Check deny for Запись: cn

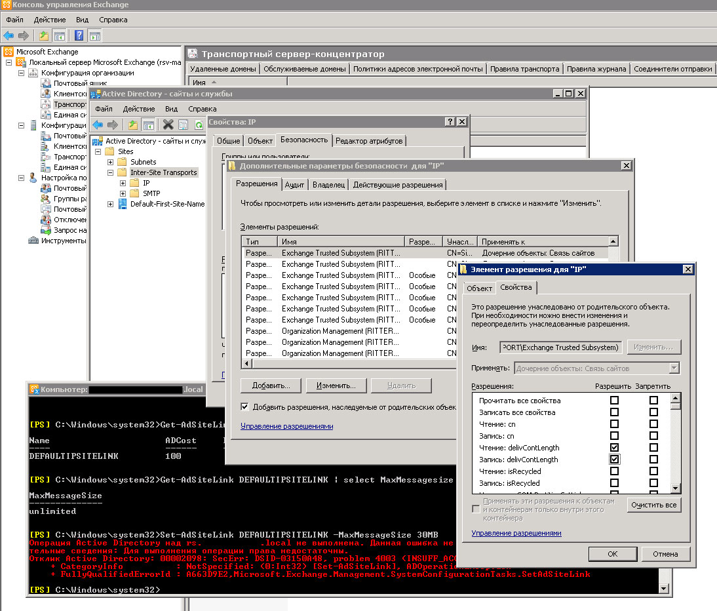pyautogui.click(x=653, y=436)
